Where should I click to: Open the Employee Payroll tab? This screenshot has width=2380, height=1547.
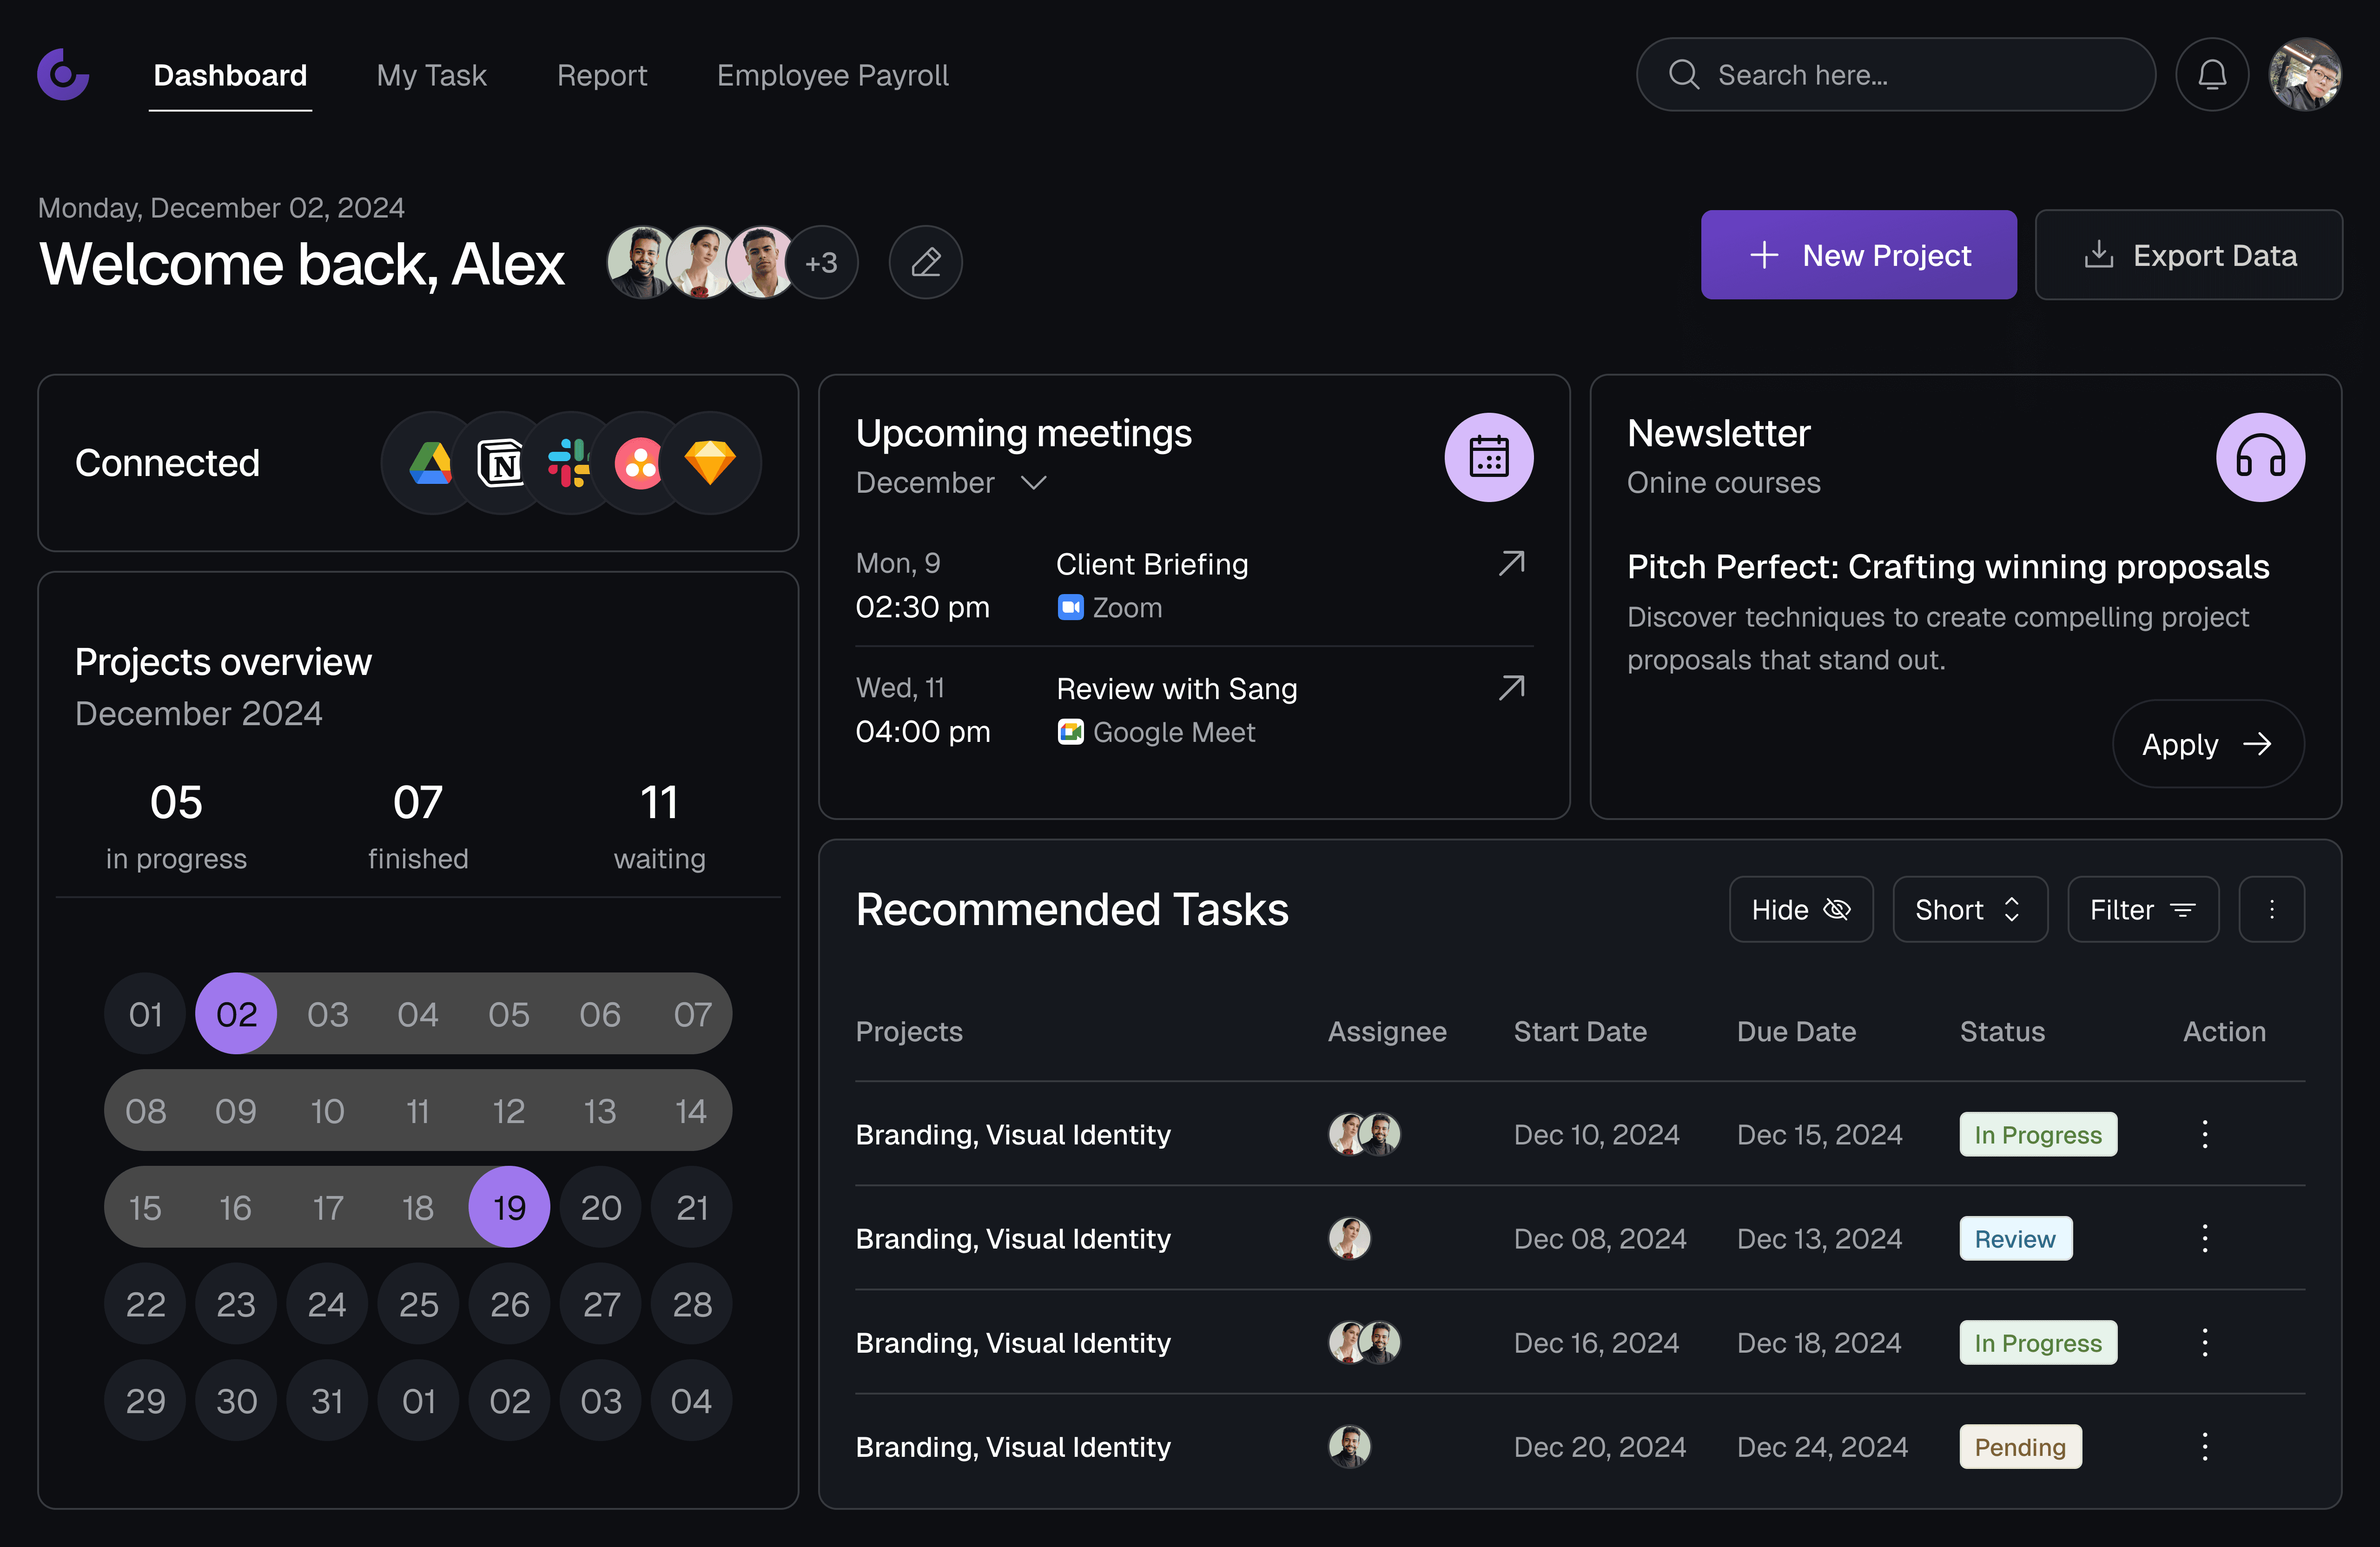point(832,75)
